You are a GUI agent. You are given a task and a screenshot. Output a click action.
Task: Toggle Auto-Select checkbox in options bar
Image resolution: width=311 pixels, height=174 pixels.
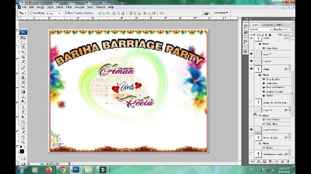tap(31, 13)
